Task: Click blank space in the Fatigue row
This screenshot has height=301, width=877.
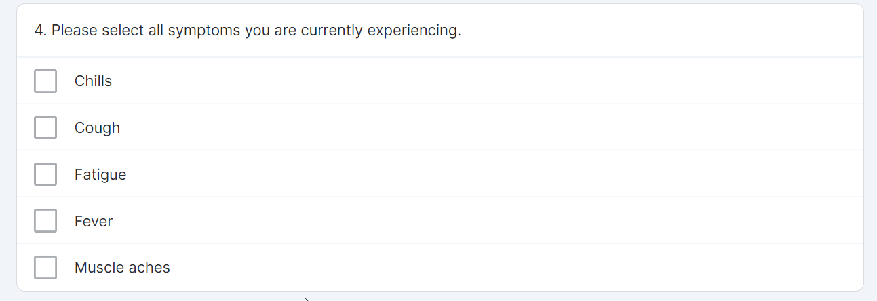Action: tap(475, 175)
